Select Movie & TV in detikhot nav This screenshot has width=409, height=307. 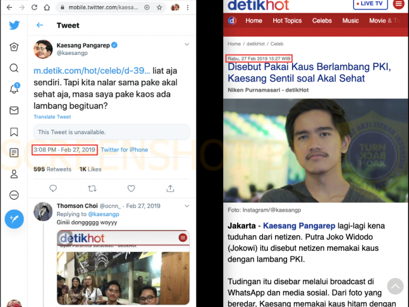pyautogui.click(x=385, y=21)
